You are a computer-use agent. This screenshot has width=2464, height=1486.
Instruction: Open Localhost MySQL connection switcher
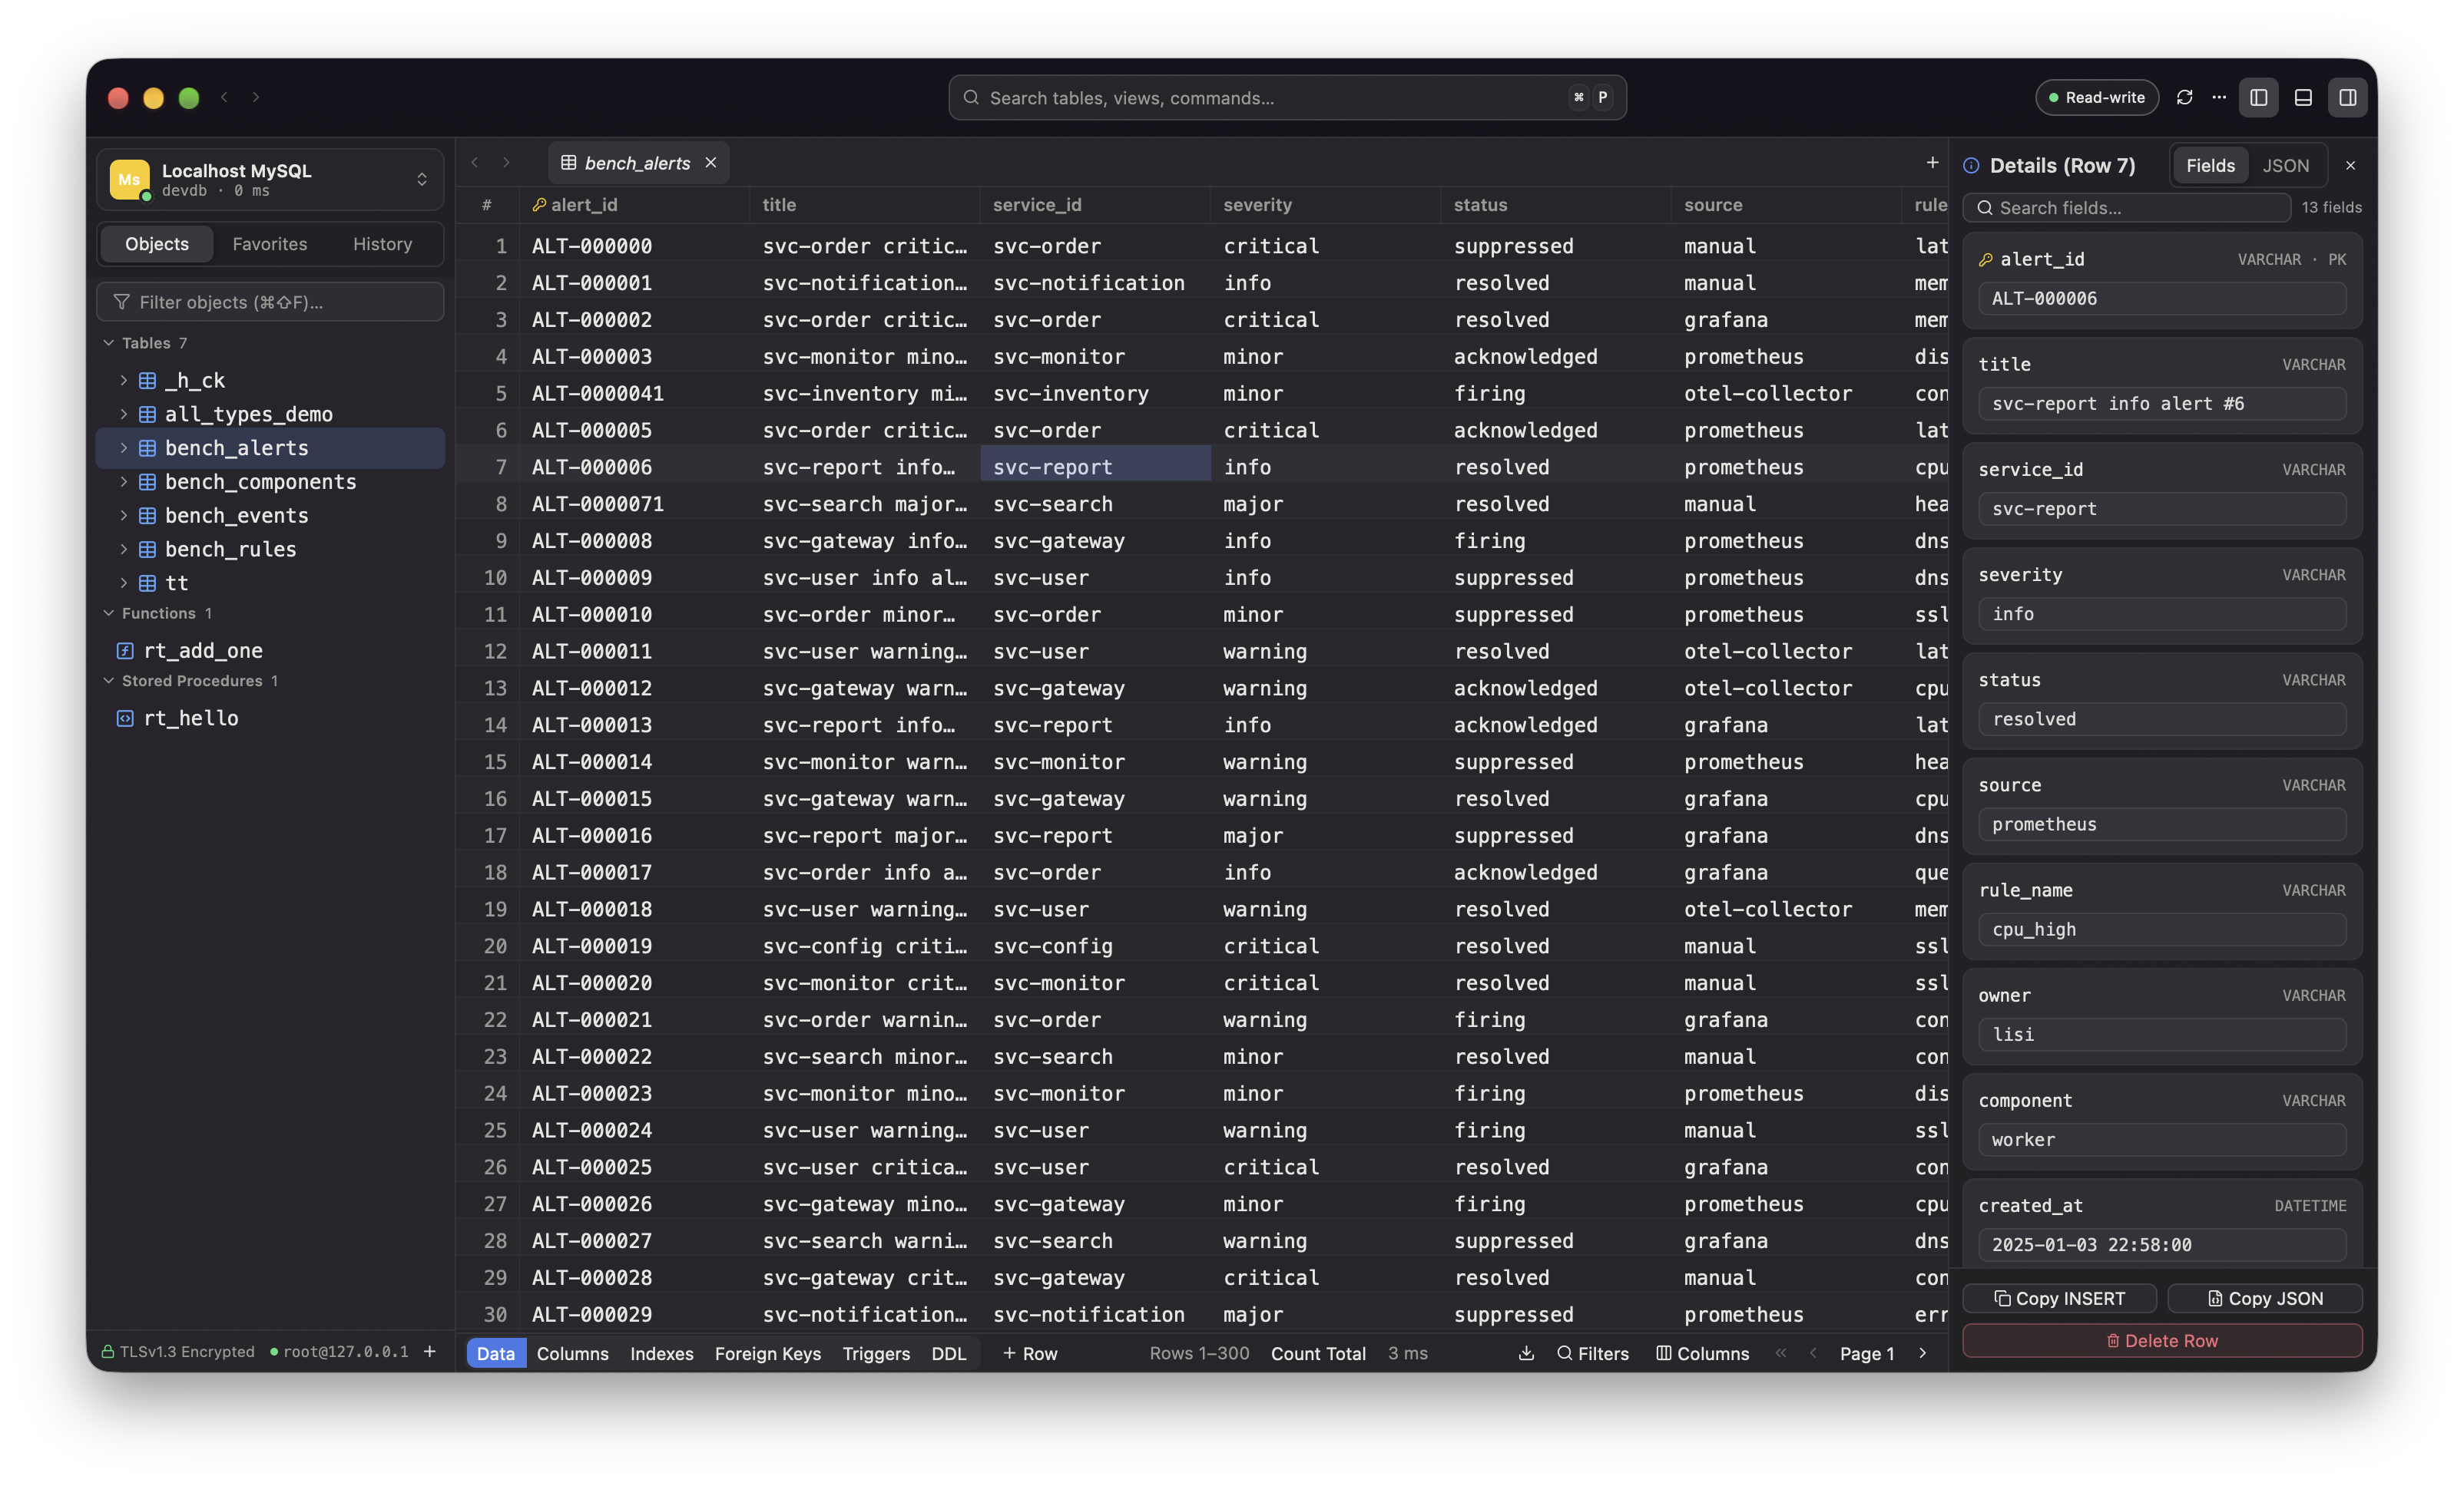(270, 180)
